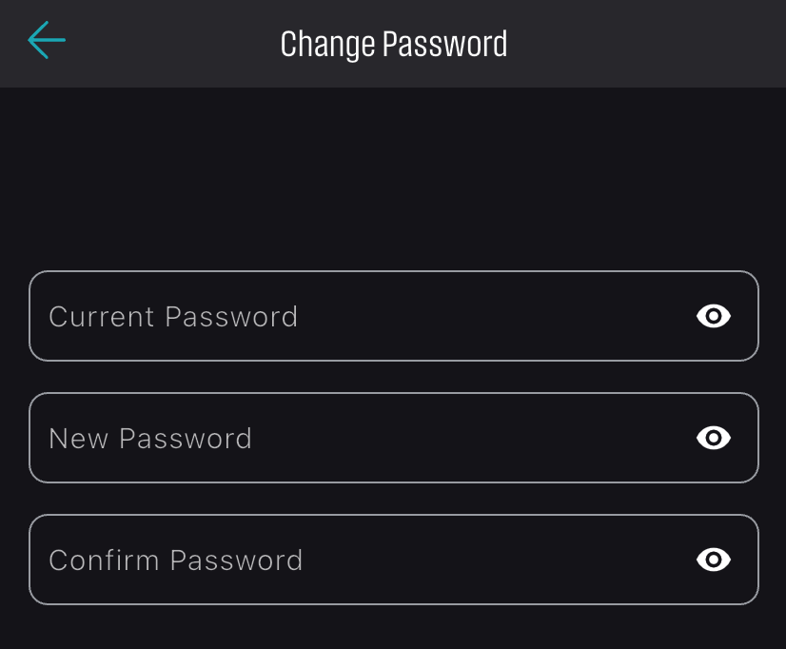The height and width of the screenshot is (649, 786).
Task: Tap the eye icon beside Current Password
Action: tap(714, 316)
